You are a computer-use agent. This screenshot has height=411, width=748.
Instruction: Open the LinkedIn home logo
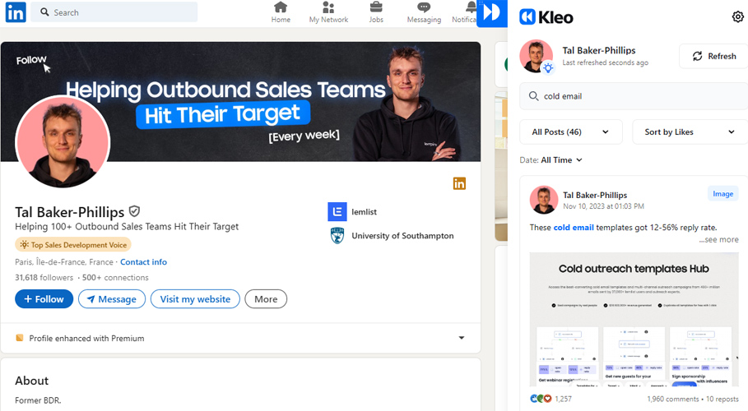[16, 12]
